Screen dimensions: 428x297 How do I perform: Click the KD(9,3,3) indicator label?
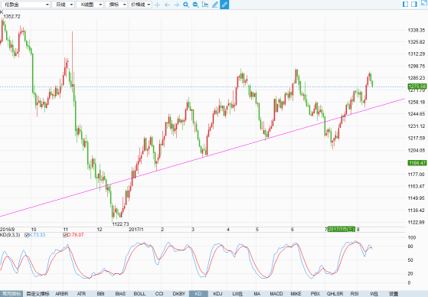pos(10,235)
